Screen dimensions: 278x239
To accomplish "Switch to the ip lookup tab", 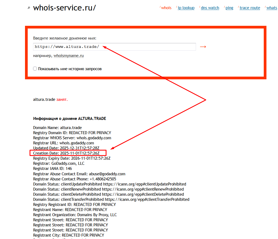I will pyautogui.click(x=186, y=8).
